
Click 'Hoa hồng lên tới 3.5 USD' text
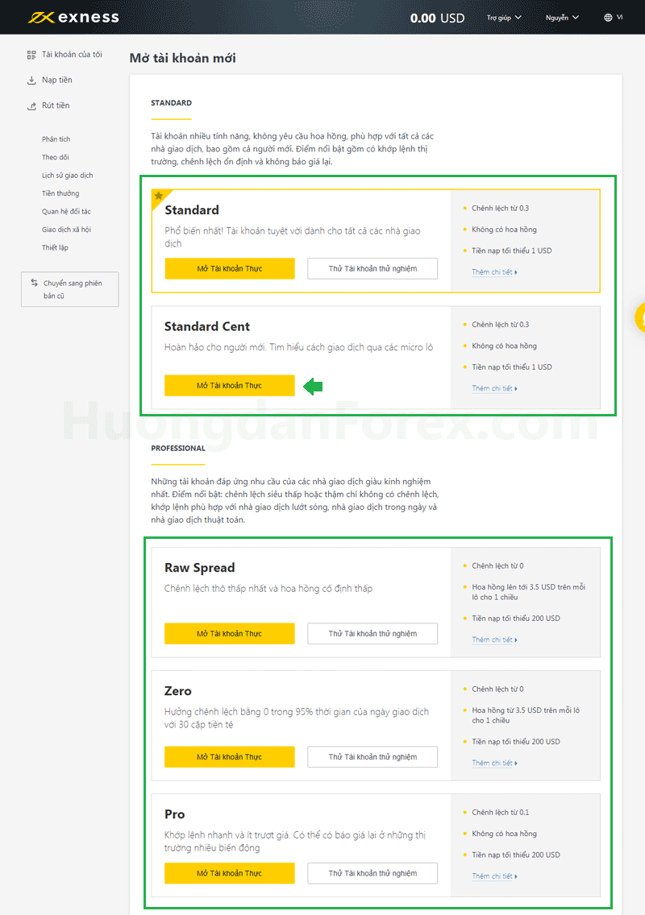(529, 592)
